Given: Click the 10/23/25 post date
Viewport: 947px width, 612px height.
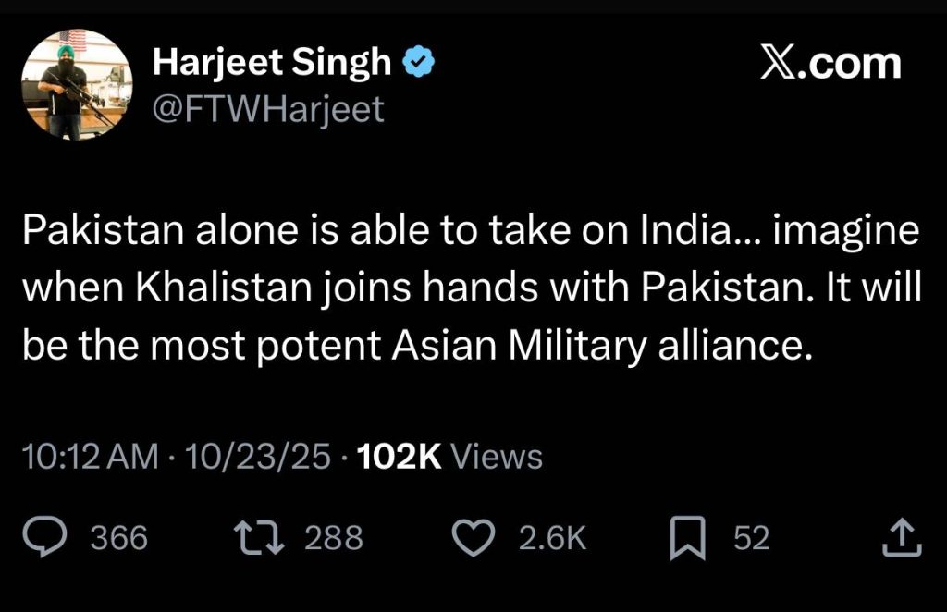Looking at the screenshot, I should pos(258,457).
